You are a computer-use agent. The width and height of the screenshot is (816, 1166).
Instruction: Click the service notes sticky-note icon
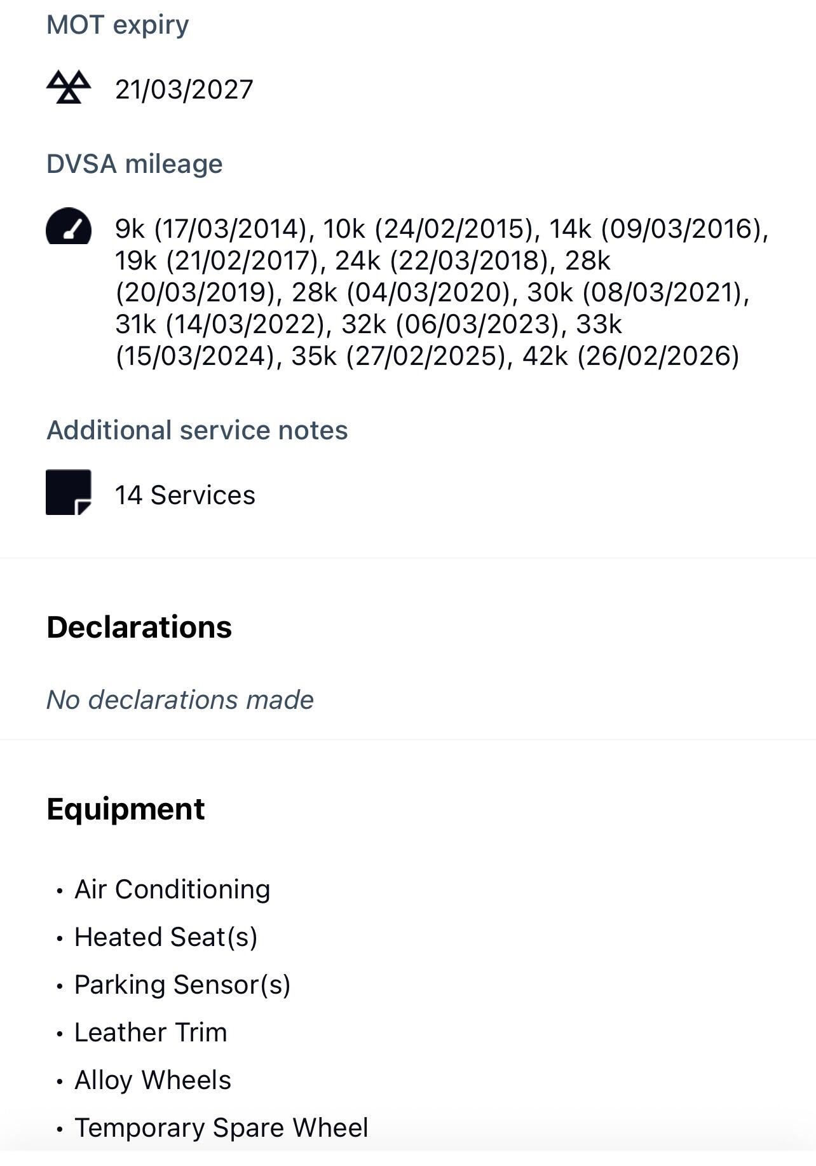[69, 492]
